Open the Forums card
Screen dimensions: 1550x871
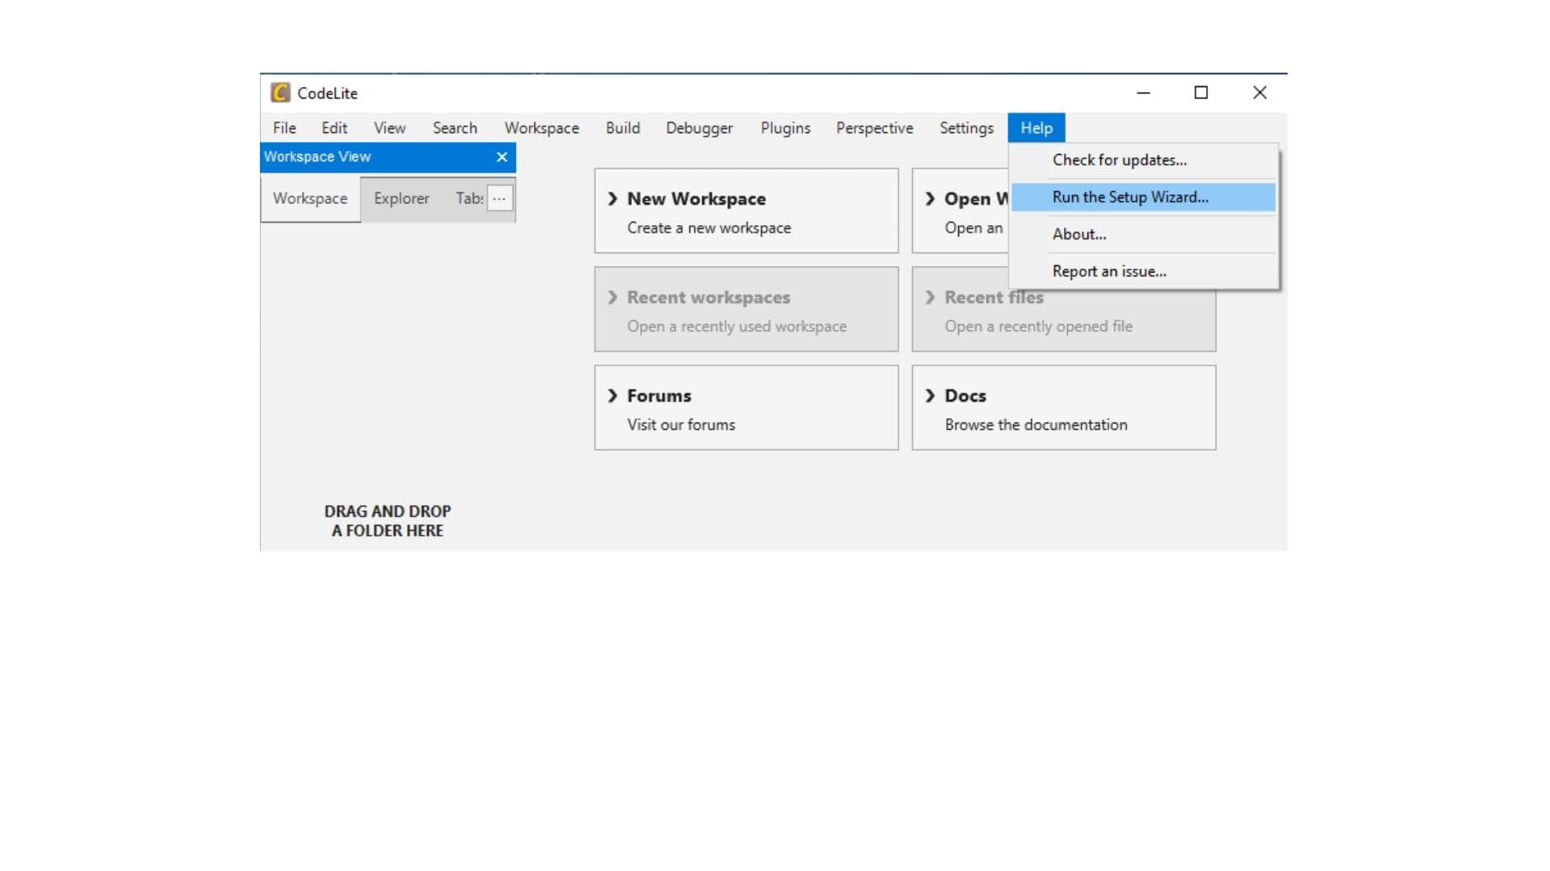pos(746,407)
